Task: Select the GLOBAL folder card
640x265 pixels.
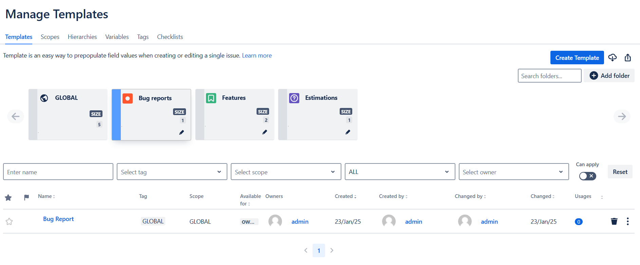Action: pos(68,114)
